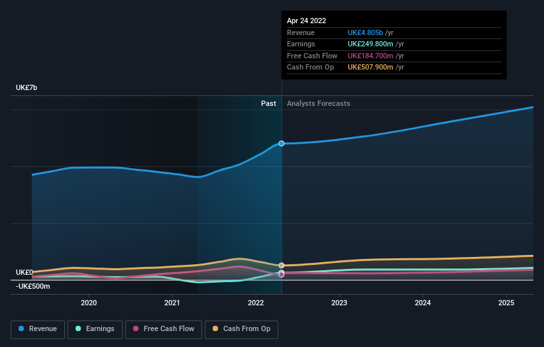Select the 2024 x-axis label

(x=423, y=303)
